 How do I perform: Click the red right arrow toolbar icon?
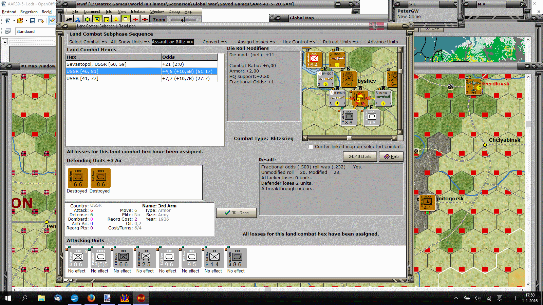click(145, 19)
